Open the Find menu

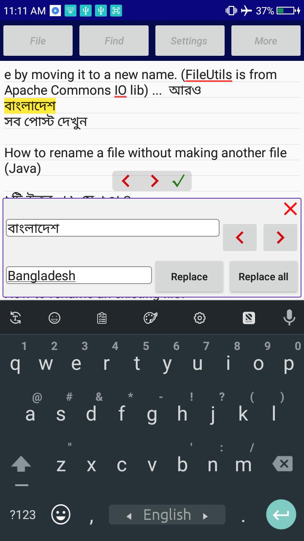114,41
